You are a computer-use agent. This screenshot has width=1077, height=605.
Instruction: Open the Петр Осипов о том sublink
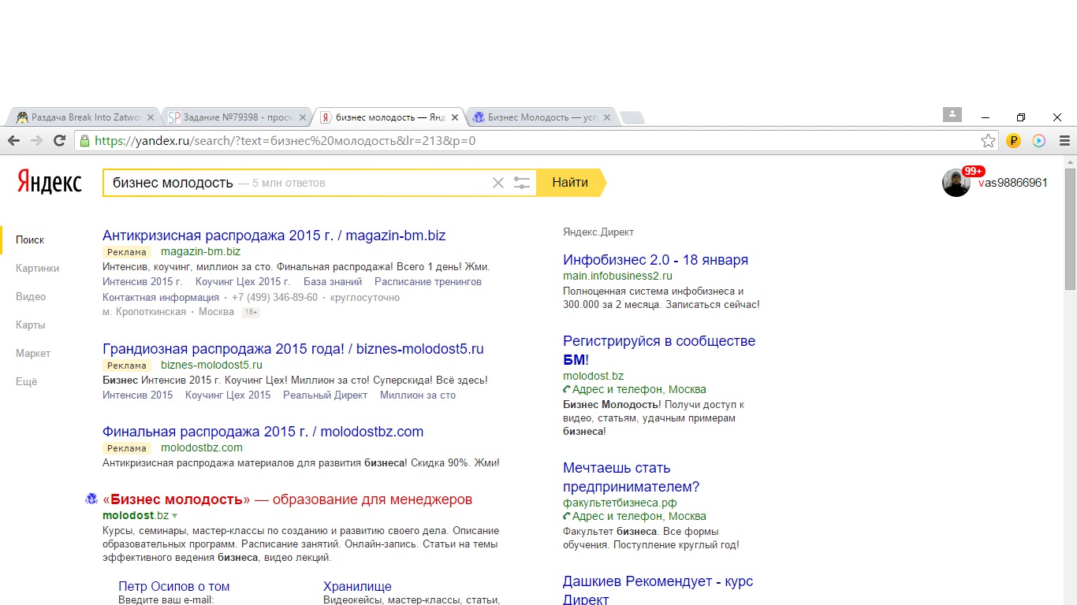point(174,587)
